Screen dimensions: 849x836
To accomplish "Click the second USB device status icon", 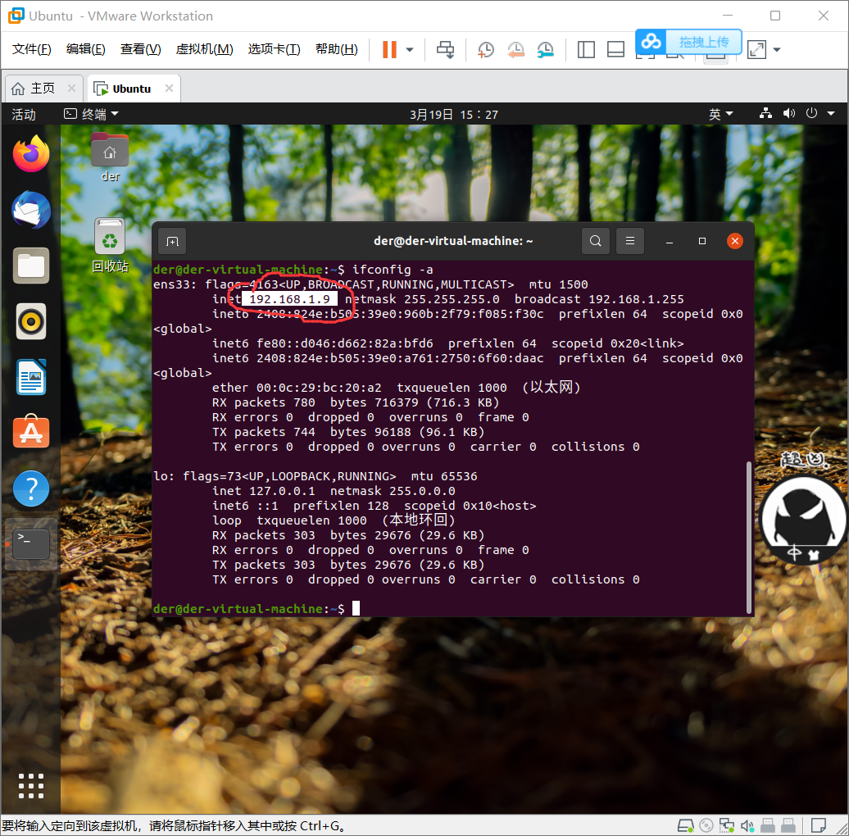I will (x=788, y=825).
